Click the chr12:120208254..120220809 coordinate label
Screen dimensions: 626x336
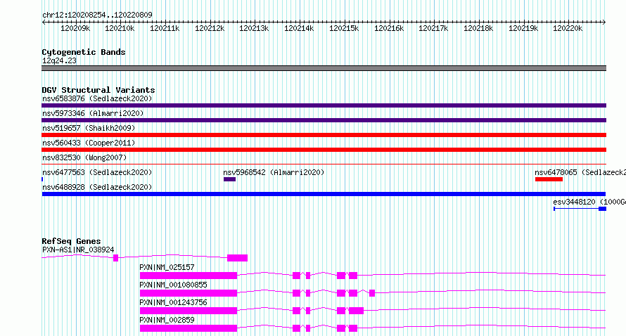click(x=97, y=15)
